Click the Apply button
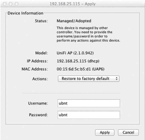145x140 pixels. click(105, 132)
